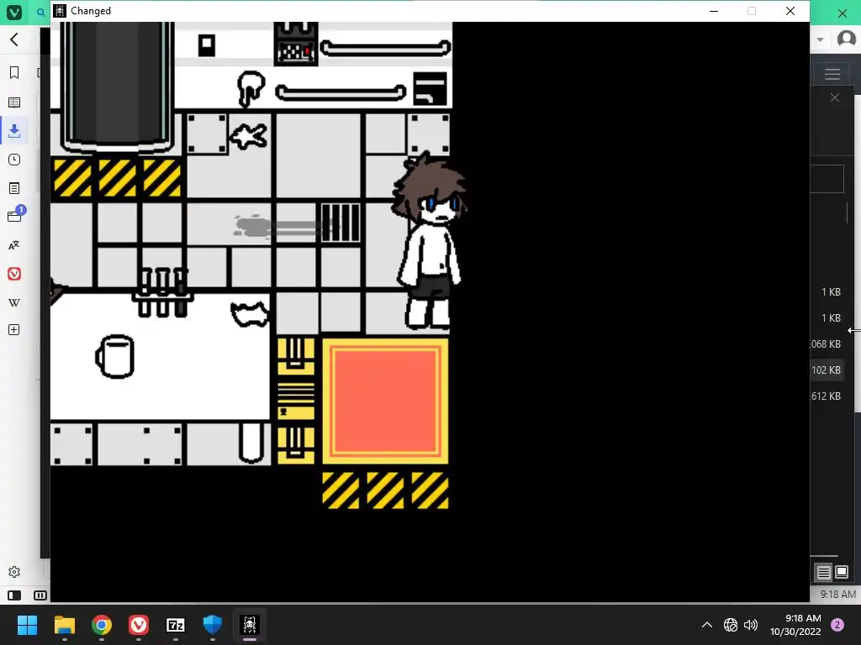This screenshot has height=645, width=861.
Task: Toggle the sidebar panel visibility button
Action: (14, 595)
